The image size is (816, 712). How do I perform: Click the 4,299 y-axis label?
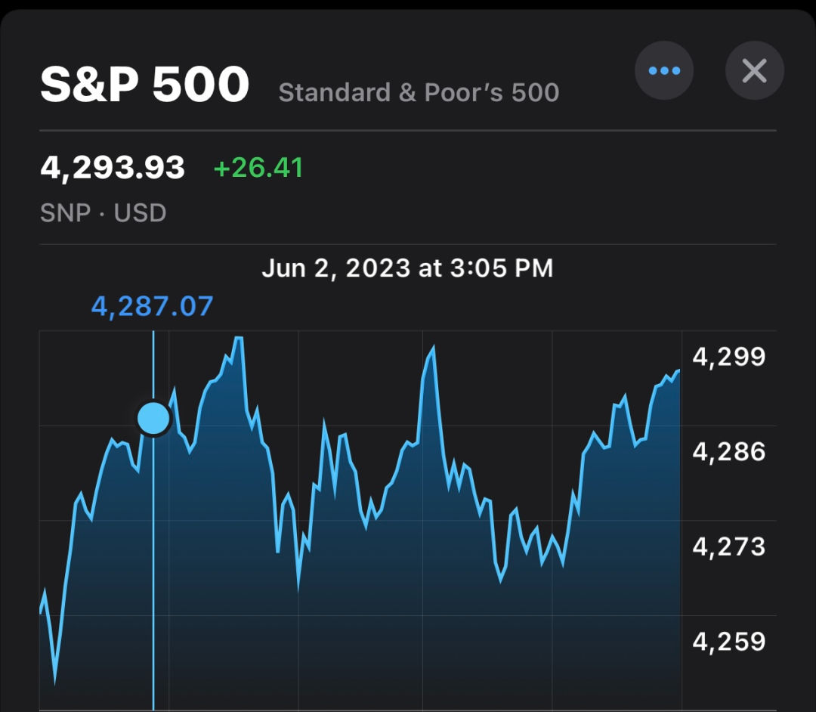(x=728, y=357)
